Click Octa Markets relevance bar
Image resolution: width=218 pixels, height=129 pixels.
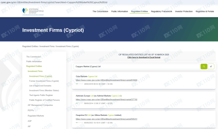tap(79, 84)
